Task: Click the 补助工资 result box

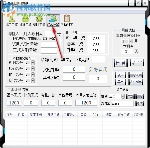Action: (31, 103)
